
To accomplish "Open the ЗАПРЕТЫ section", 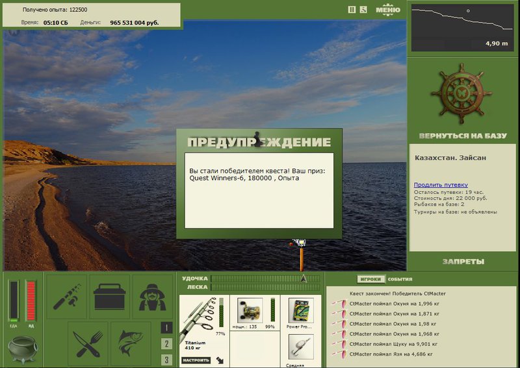I will (x=463, y=262).
